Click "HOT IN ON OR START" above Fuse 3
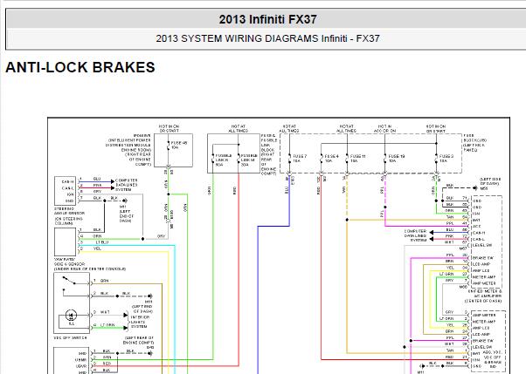The height and width of the screenshot is (374, 526). click(x=436, y=128)
